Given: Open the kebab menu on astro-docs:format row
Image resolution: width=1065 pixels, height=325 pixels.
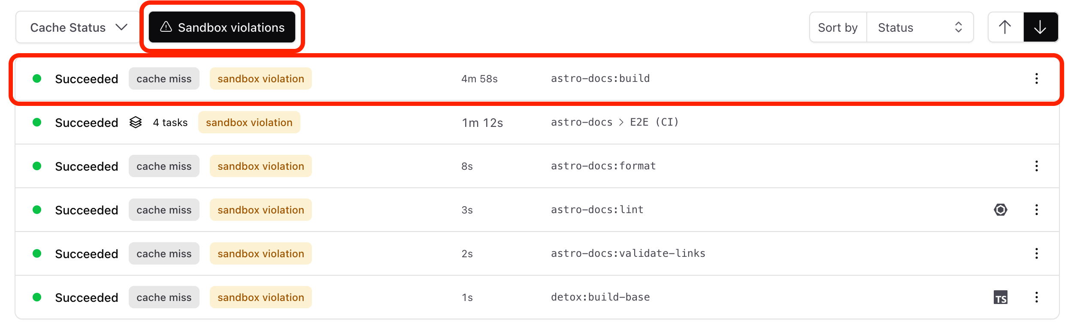Looking at the screenshot, I should (1037, 166).
